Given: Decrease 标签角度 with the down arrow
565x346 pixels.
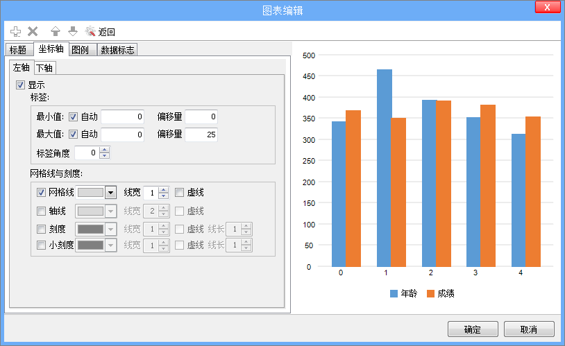Looking at the screenshot, I should click(x=105, y=156).
